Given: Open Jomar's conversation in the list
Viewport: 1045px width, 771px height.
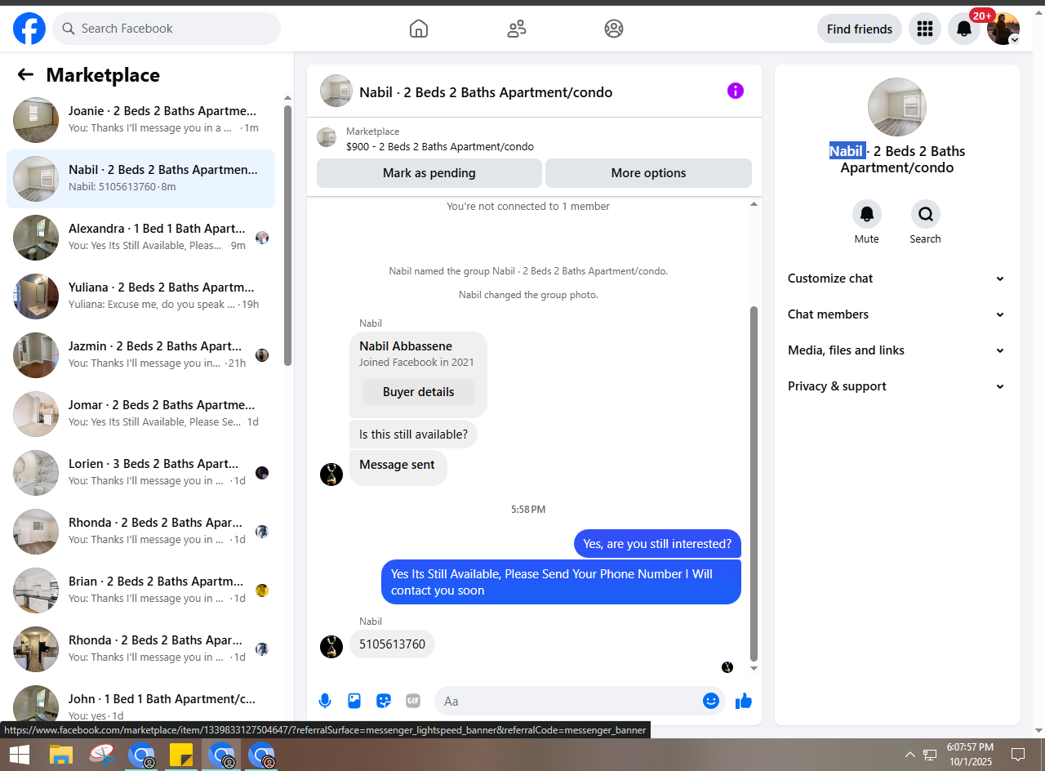Looking at the screenshot, I should pos(140,414).
